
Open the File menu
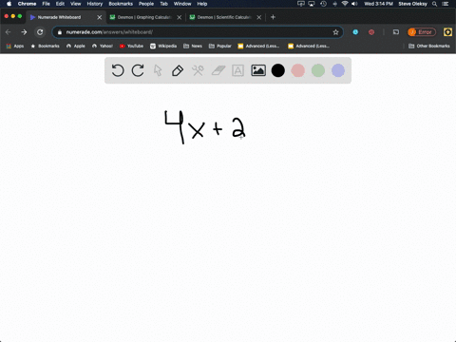(47, 4)
